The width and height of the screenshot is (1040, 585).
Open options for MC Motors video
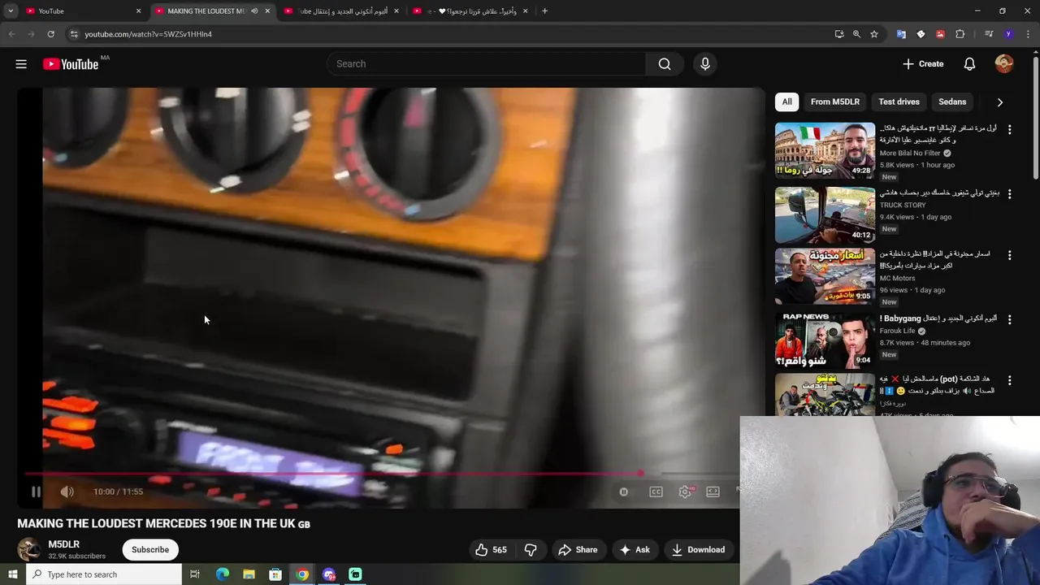(x=1010, y=255)
